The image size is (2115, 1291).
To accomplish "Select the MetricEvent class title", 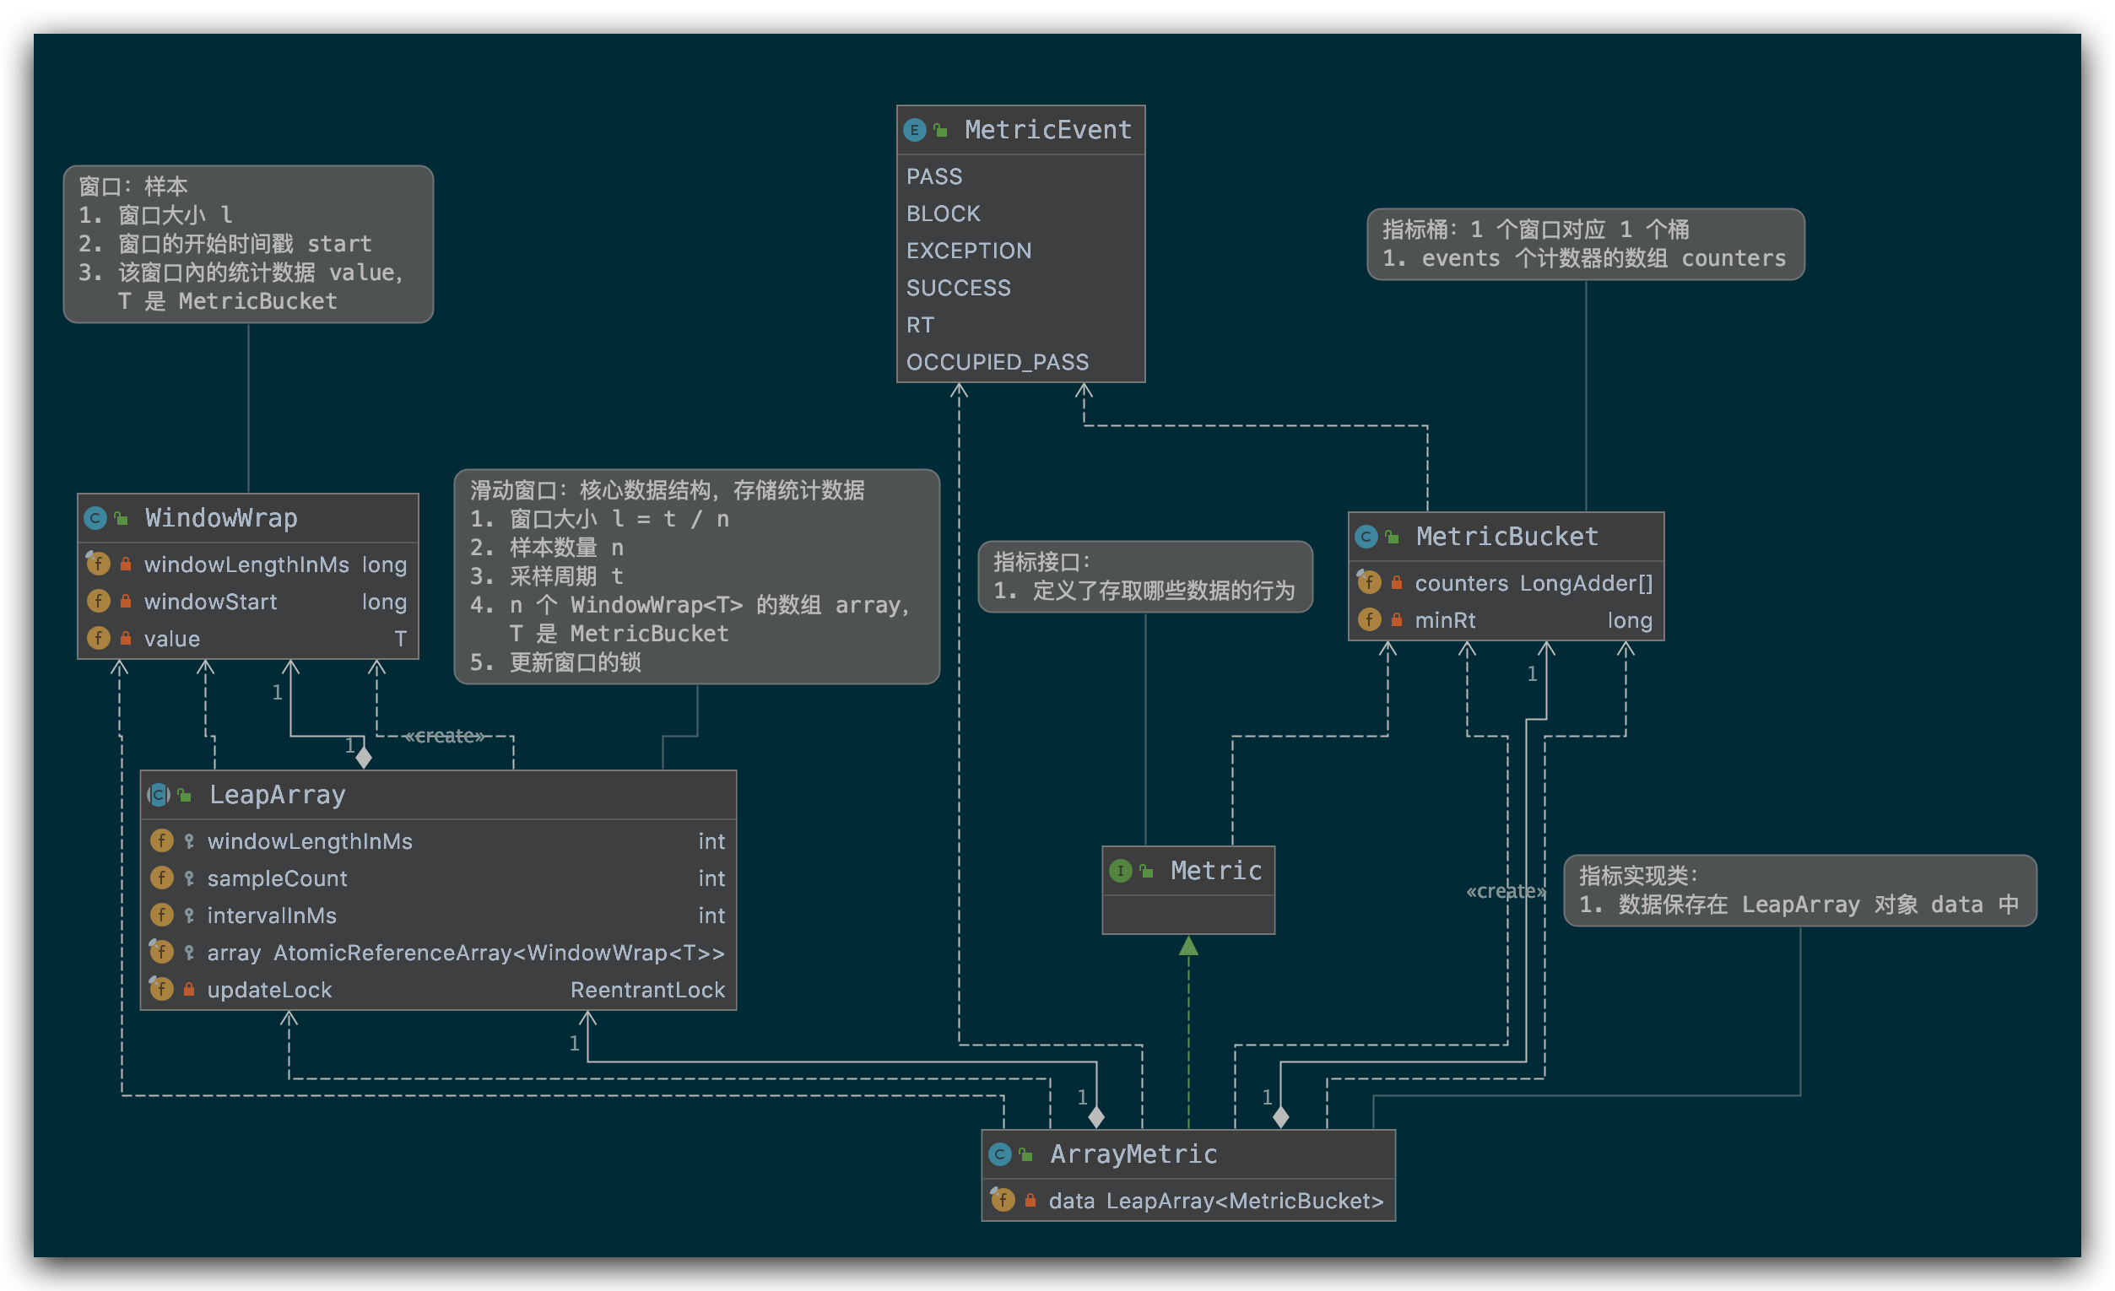I will 1048,130.
